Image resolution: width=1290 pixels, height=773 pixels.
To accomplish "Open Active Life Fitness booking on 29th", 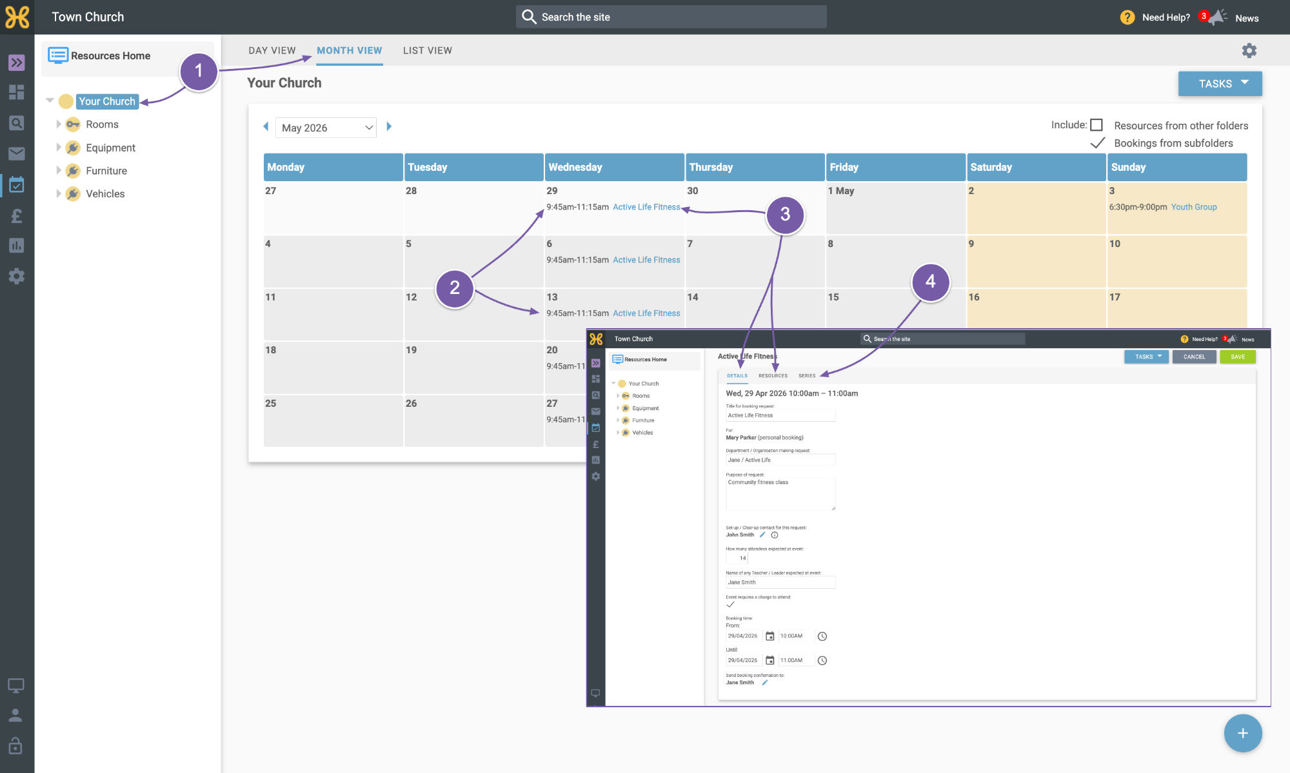I will [646, 207].
